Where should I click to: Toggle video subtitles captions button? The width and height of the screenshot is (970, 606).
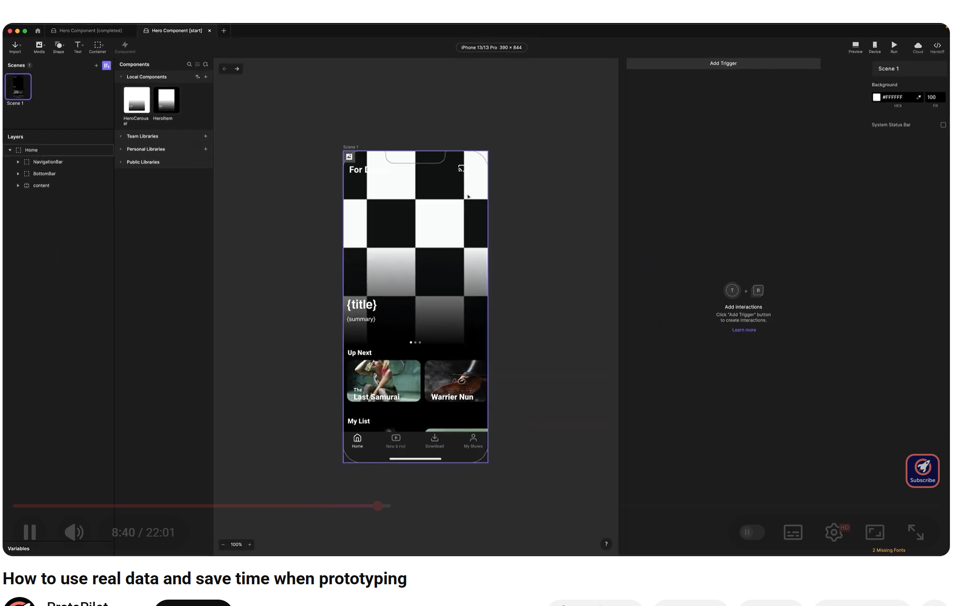(793, 532)
